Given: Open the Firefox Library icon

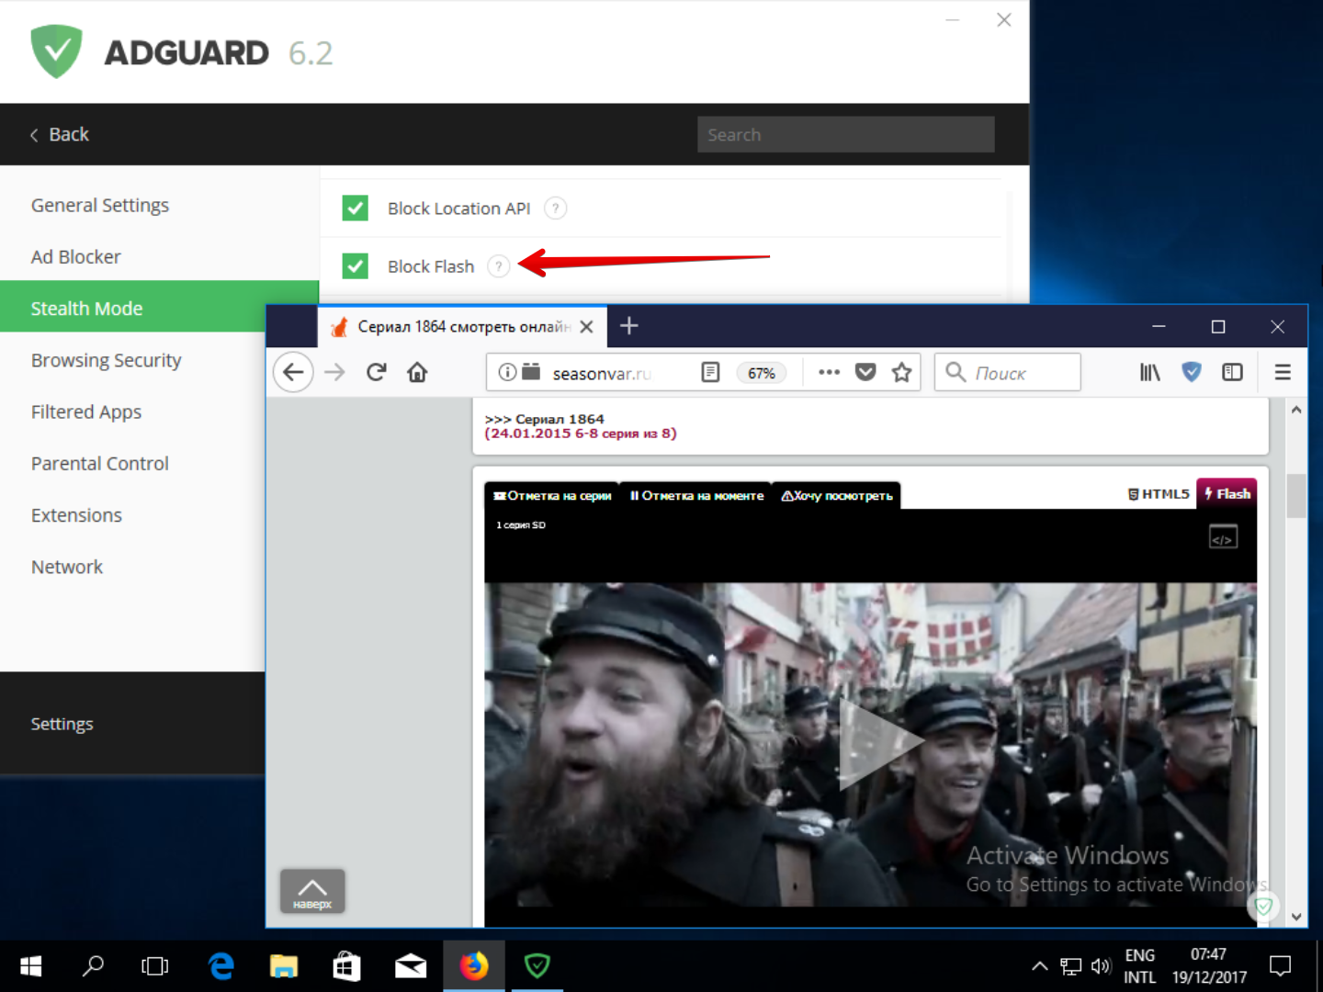Looking at the screenshot, I should pyautogui.click(x=1149, y=372).
